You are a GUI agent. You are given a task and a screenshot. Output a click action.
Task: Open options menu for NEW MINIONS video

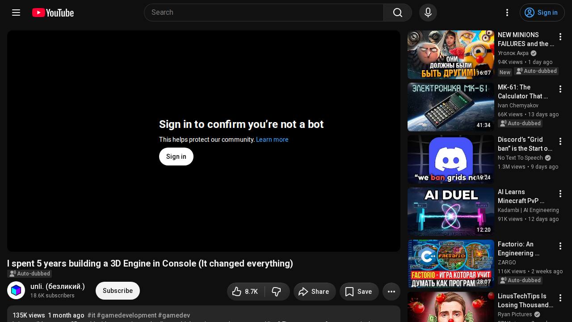coord(560,37)
